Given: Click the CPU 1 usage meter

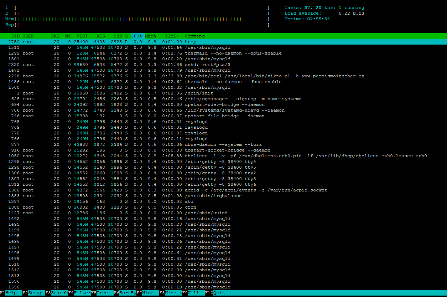Looking at the screenshot, I should (137, 7).
